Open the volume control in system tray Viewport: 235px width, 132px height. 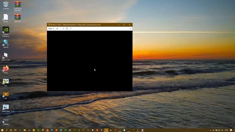point(222,130)
